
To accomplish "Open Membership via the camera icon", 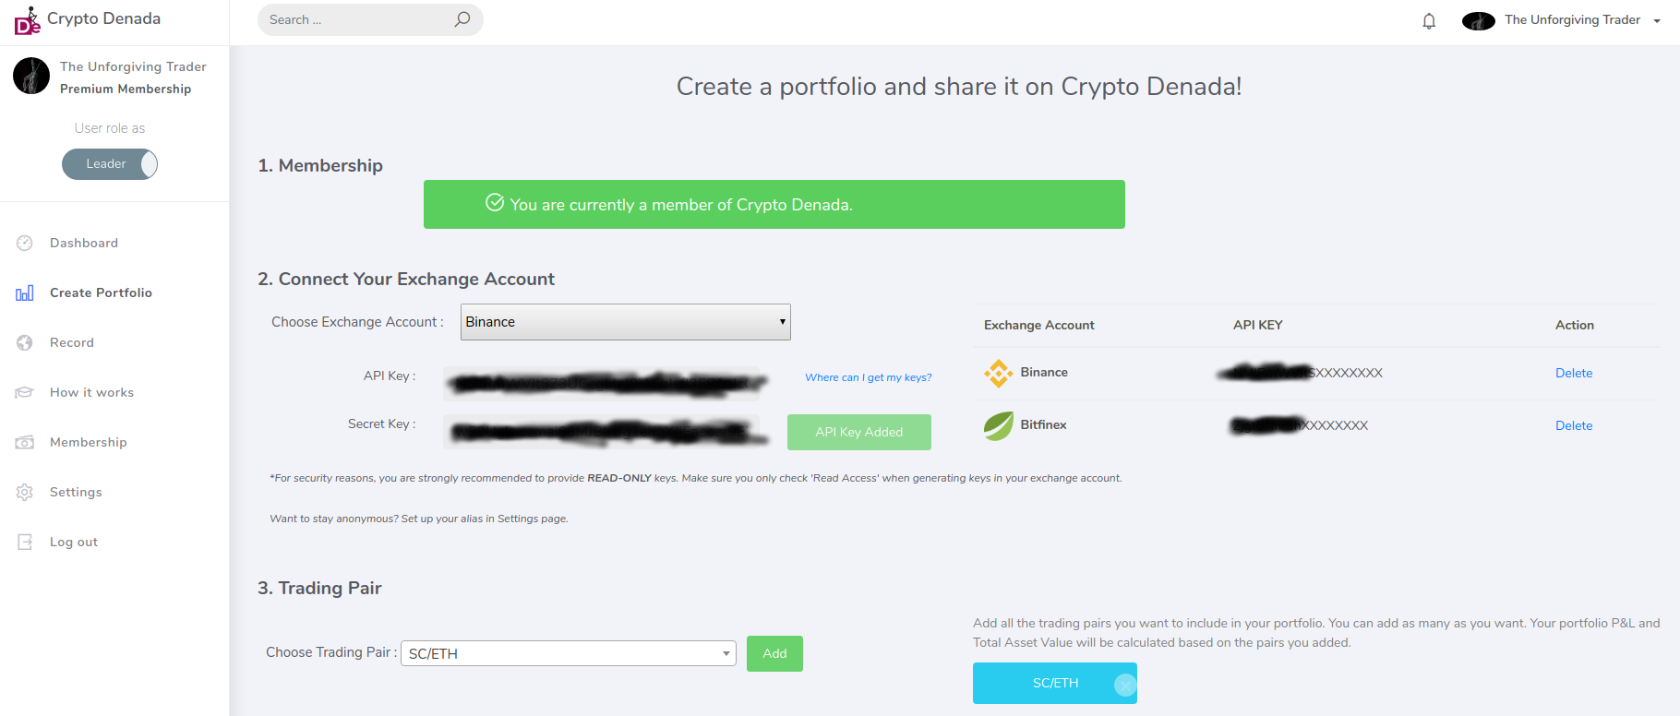I will pos(25,442).
